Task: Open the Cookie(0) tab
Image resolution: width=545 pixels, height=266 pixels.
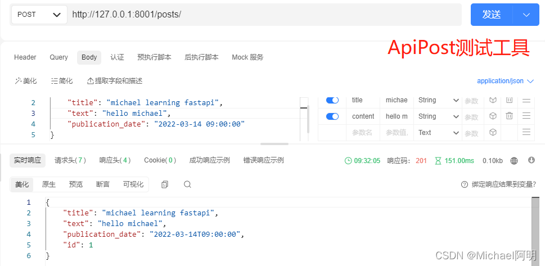Action: pos(160,160)
